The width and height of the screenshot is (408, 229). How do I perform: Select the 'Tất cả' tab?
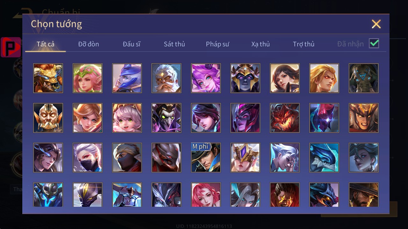46,44
